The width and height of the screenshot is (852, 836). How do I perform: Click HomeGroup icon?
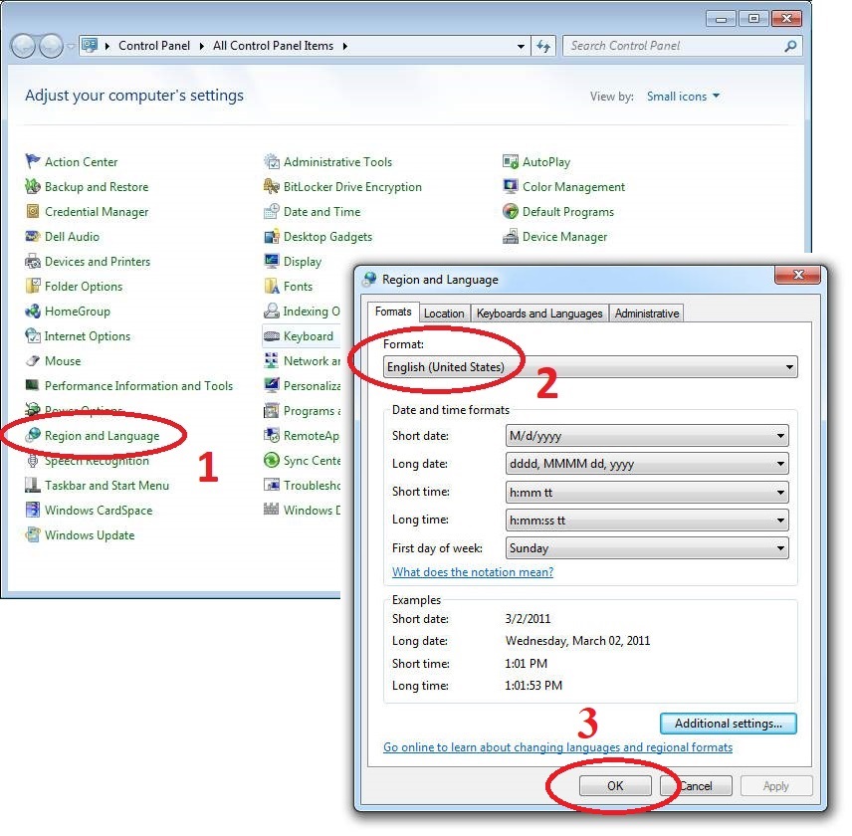[x=33, y=311]
